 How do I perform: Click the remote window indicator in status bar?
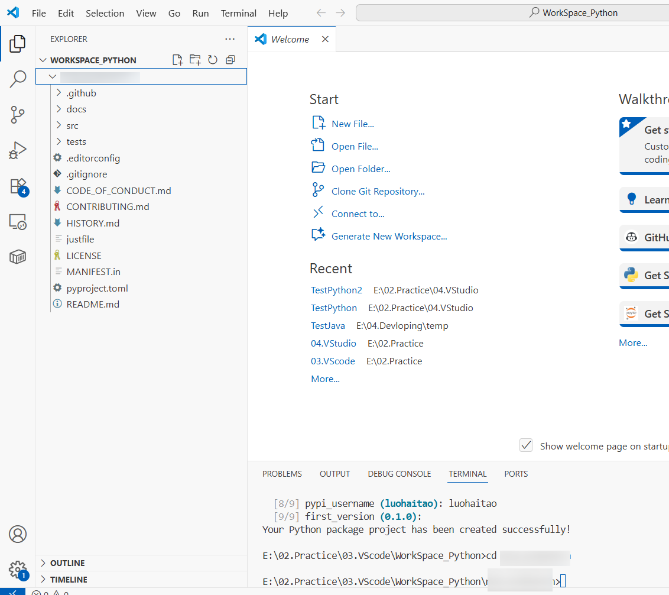[13, 591]
